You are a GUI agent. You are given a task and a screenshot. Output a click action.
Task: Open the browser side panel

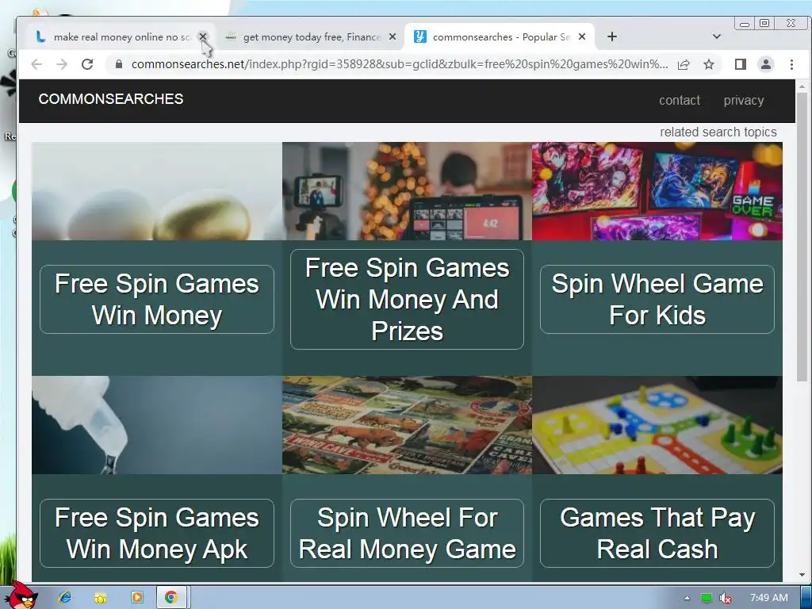coord(741,64)
